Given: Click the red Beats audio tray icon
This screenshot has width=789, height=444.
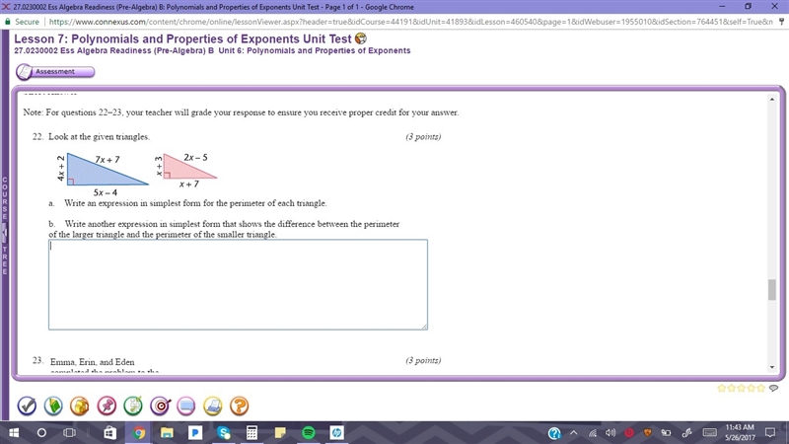Looking at the screenshot, I should click(x=629, y=433).
